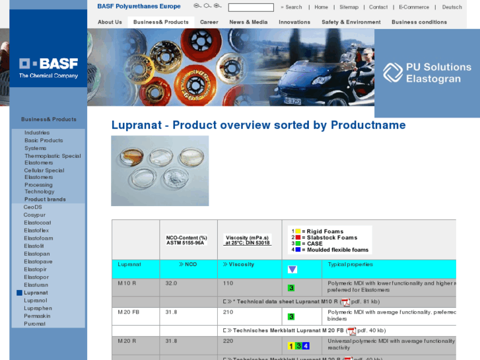The height and width of the screenshot is (360, 480).
Task: Click the medium font size icon
Action: coord(207,6)
